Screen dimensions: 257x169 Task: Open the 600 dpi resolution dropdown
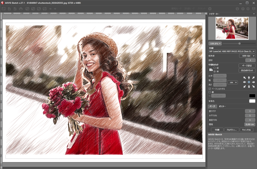click(247, 56)
